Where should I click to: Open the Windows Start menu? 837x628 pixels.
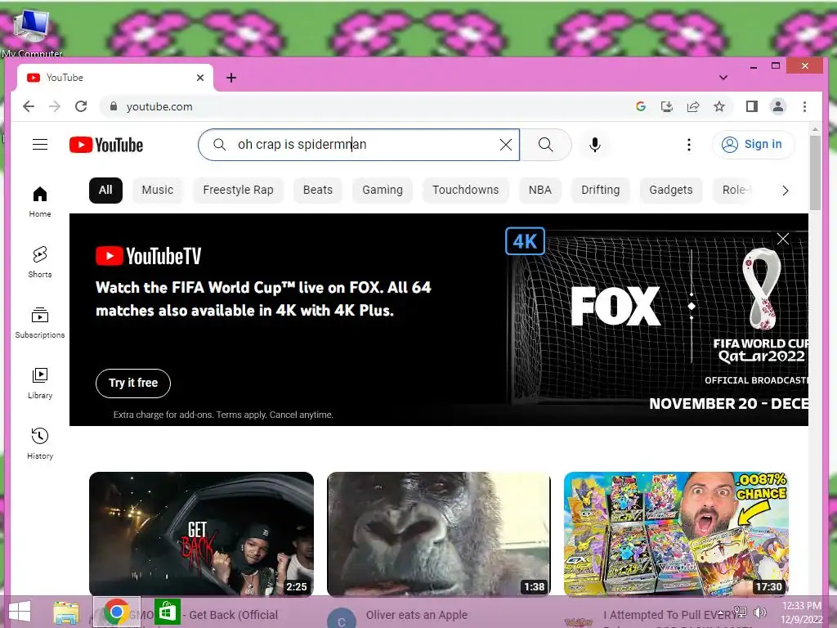pos(20,612)
